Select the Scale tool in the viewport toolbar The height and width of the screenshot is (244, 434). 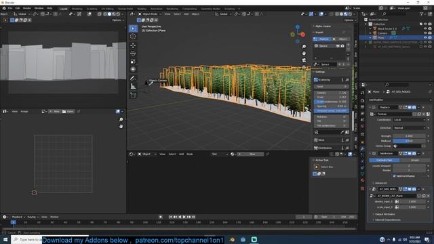tap(133, 61)
